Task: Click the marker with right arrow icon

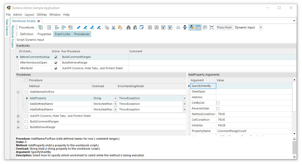Action: pos(92,27)
